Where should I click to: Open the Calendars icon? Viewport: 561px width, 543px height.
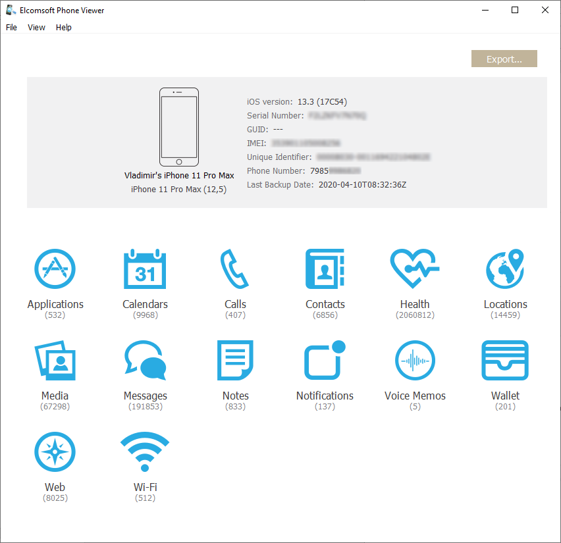coord(145,269)
